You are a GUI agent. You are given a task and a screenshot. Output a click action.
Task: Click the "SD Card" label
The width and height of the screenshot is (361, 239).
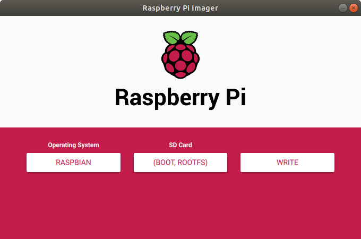[180, 145]
